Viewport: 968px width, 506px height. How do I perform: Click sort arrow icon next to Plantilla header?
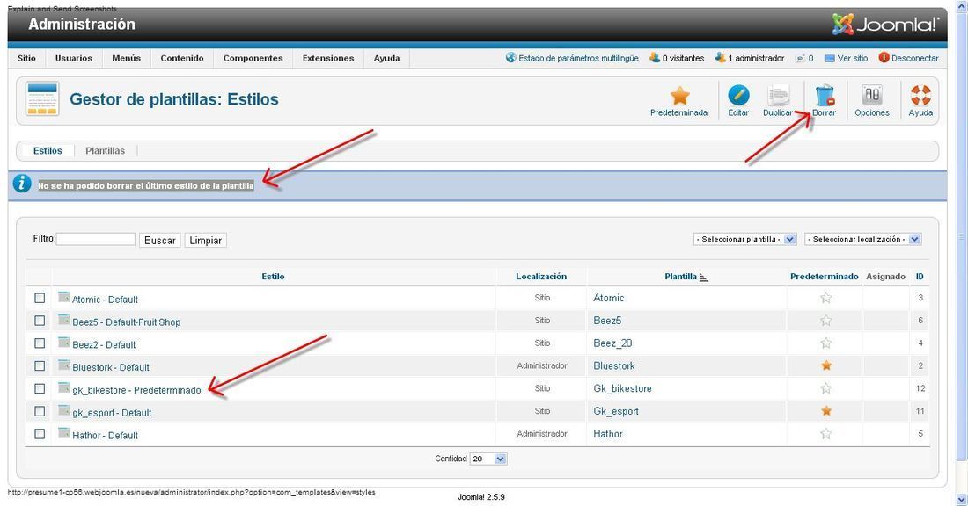[x=703, y=278]
